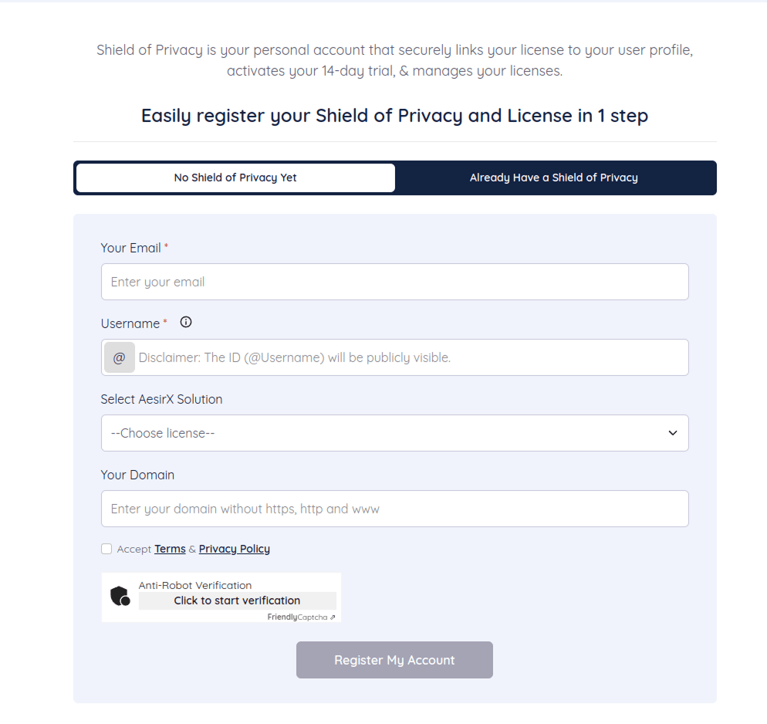Select the No Shield of Privacy Yet tab
767x724 pixels.
coord(235,178)
